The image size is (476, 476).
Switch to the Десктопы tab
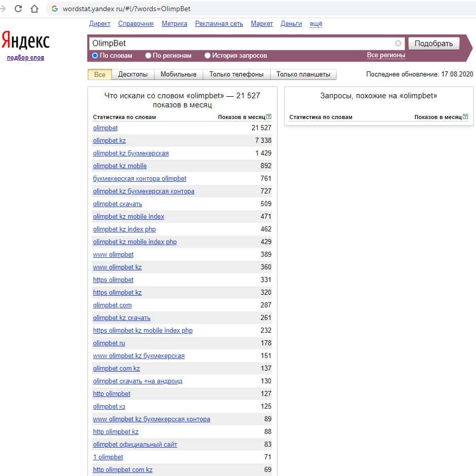coord(133,74)
